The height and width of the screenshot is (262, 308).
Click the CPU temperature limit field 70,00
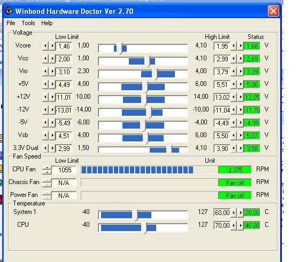pos(222,226)
